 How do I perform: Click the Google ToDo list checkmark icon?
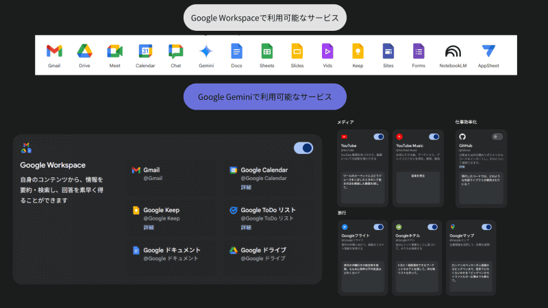(233, 210)
